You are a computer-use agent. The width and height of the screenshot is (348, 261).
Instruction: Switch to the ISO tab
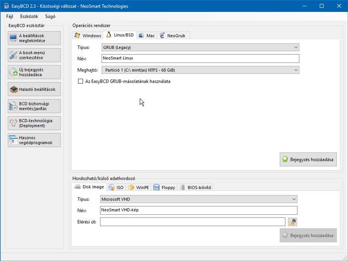point(116,188)
